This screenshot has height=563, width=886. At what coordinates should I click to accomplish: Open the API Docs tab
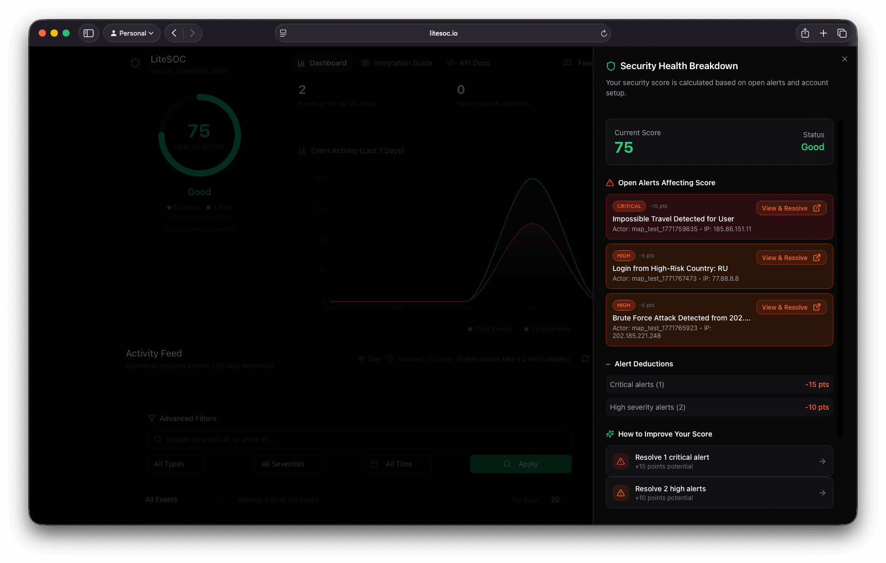[x=468, y=62]
